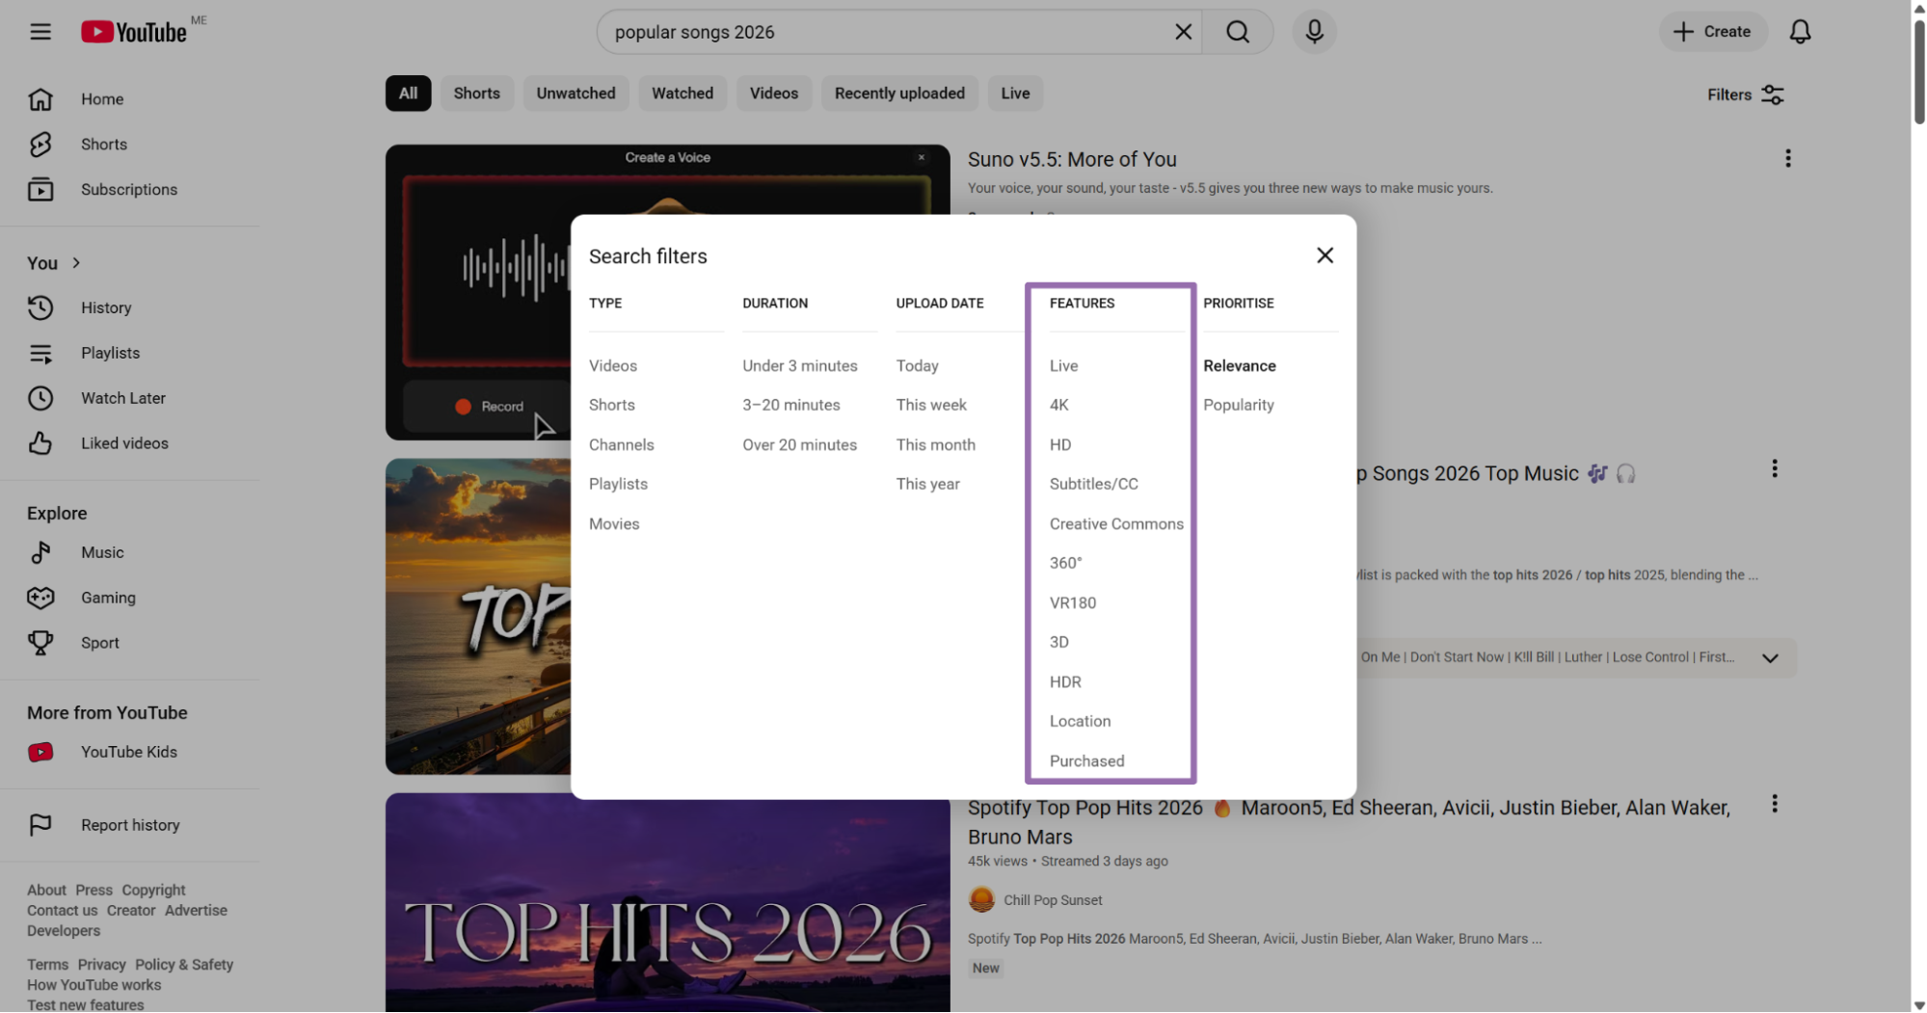This screenshot has width=1927, height=1013.
Task: Filter upload date to This month
Action: click(x=935, y=445)
